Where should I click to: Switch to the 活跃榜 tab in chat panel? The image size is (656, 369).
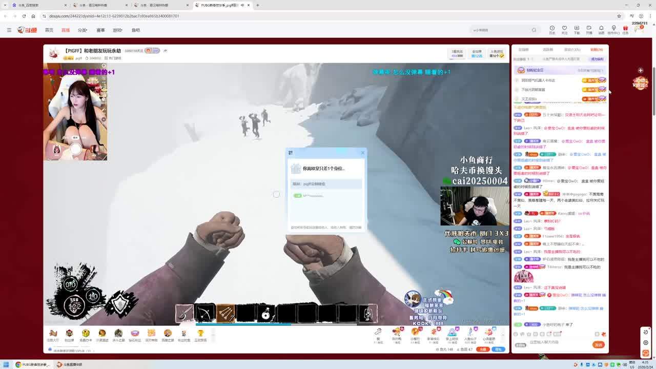point(548,50)
